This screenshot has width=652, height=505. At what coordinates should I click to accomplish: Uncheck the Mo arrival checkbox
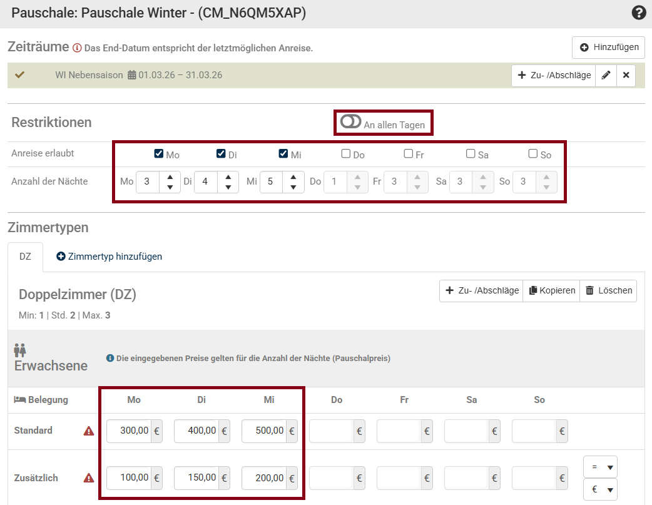coord(159,153)
